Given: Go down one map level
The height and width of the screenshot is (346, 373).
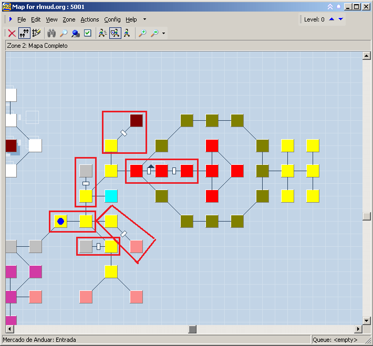Looking at the screenshot, I should click(x=340, y=19).
